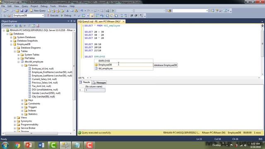Click the Disconnect icon in Object Explorer
The image size is (265, 149).
tap(20, 26)
